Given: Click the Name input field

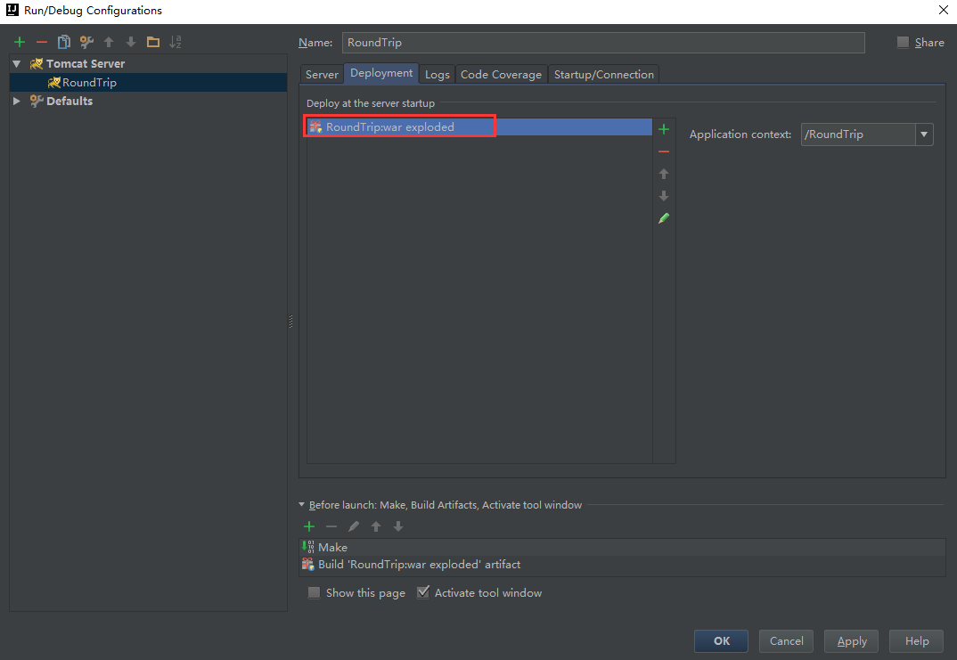Looking at the screenshot, I should (603, 43).
